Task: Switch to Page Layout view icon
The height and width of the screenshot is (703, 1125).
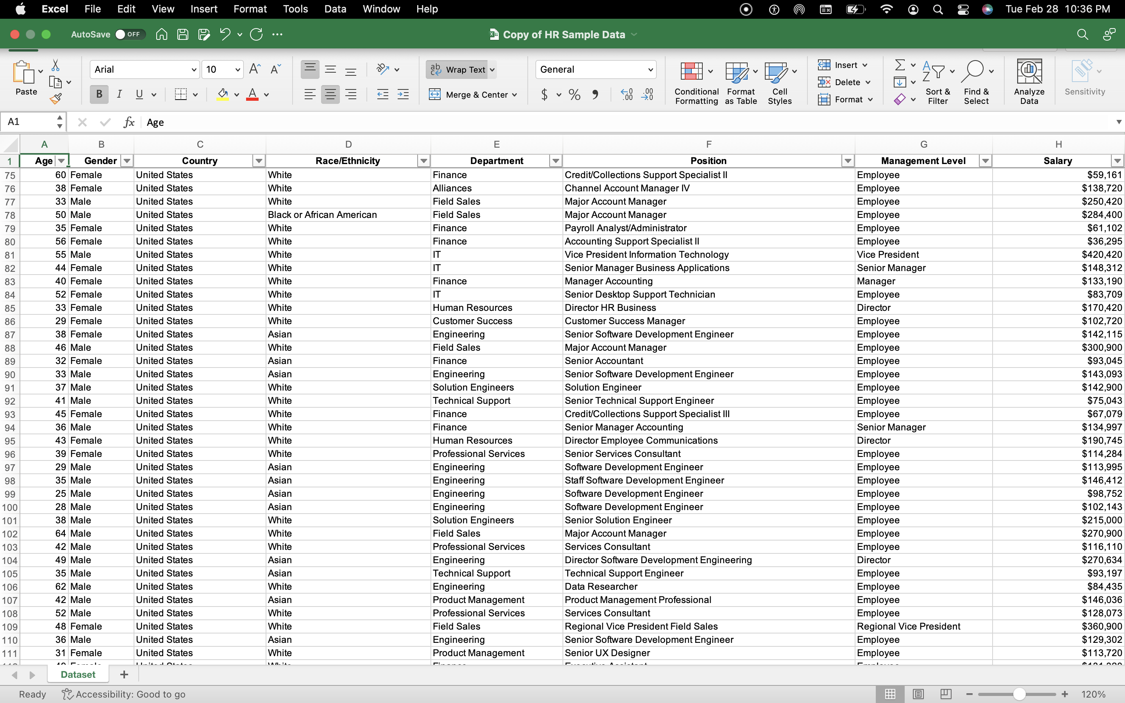Action: [918, 694]
